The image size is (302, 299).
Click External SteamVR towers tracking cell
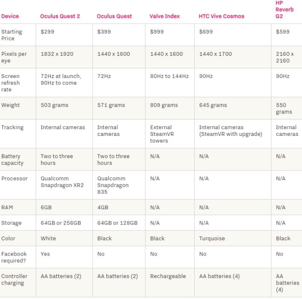click(x=161, y=134)
